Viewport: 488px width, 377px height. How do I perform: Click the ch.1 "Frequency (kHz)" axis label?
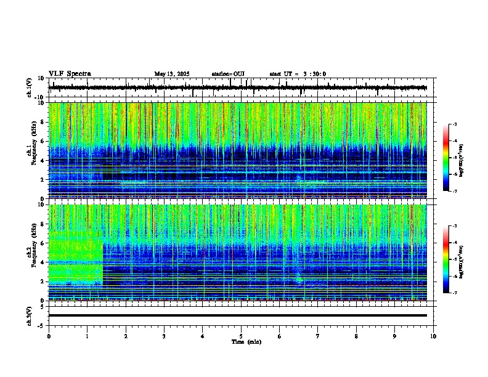click(34, 144)
